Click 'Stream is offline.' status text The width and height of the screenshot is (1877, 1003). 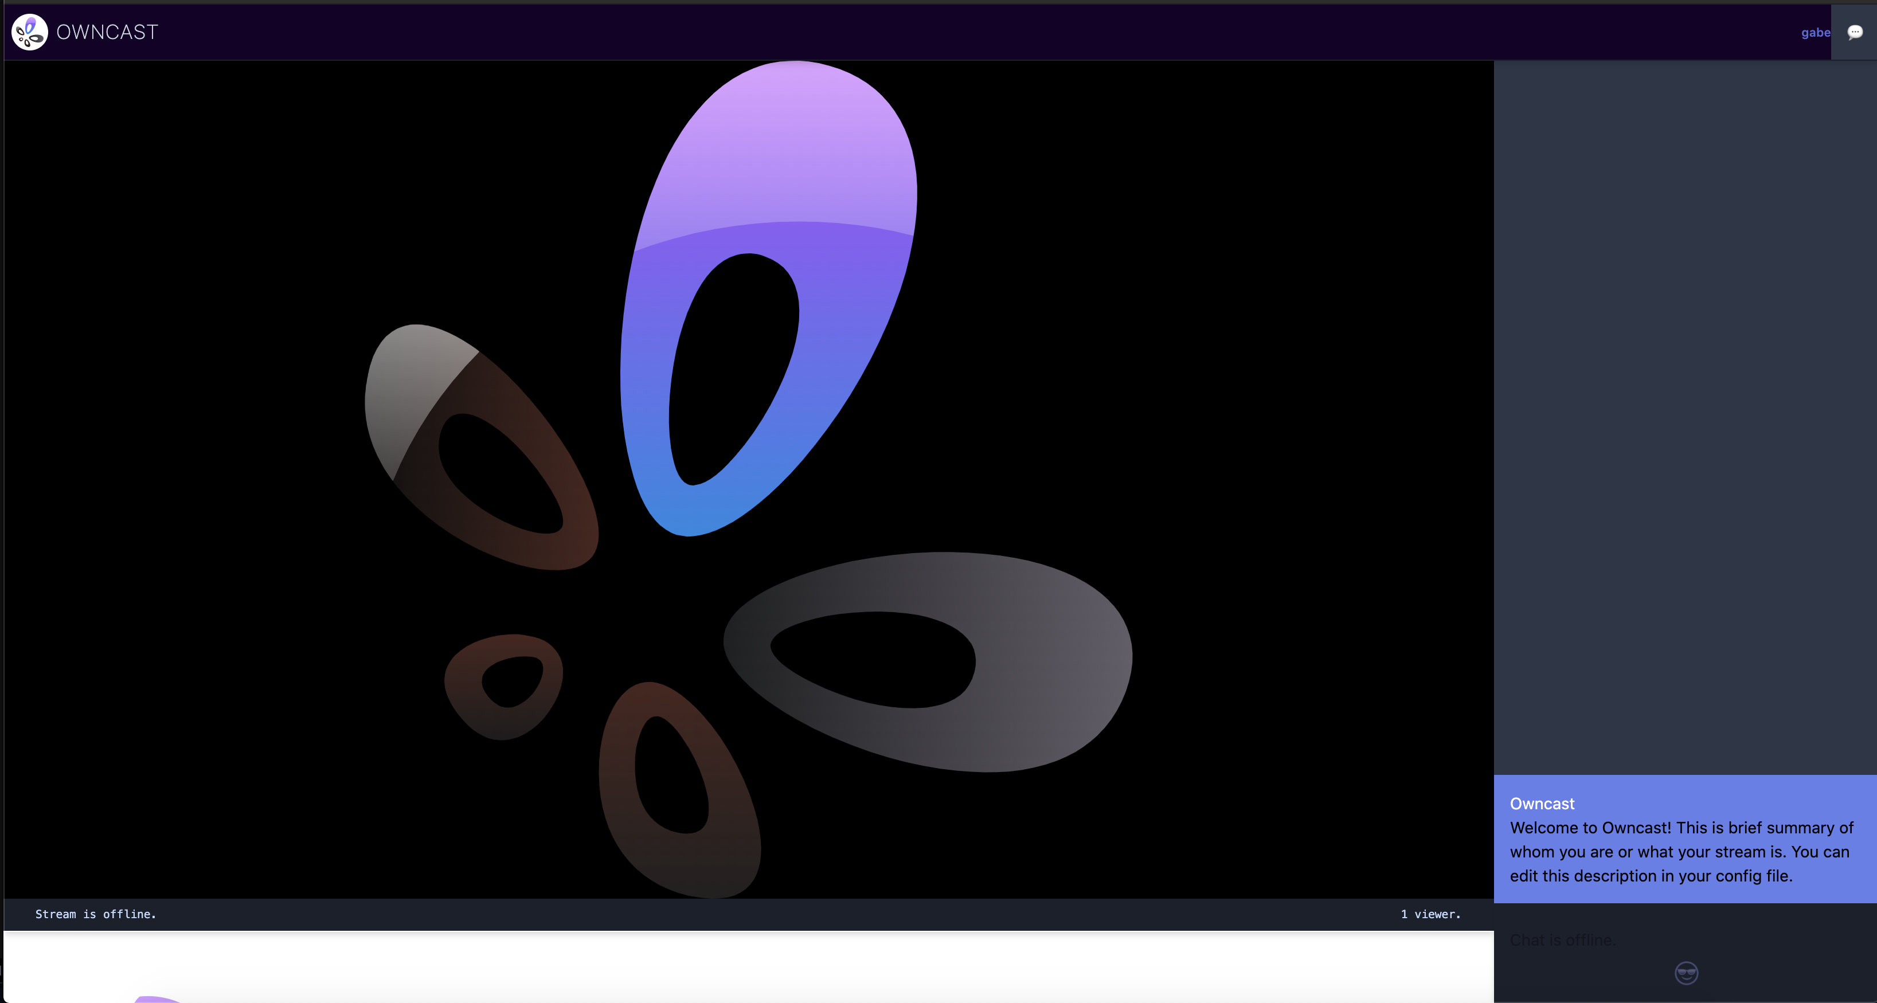[x=95, y=914]
